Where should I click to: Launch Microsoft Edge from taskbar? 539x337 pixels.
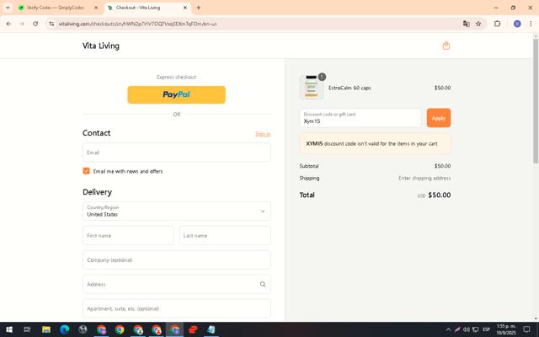pos(64,329)
